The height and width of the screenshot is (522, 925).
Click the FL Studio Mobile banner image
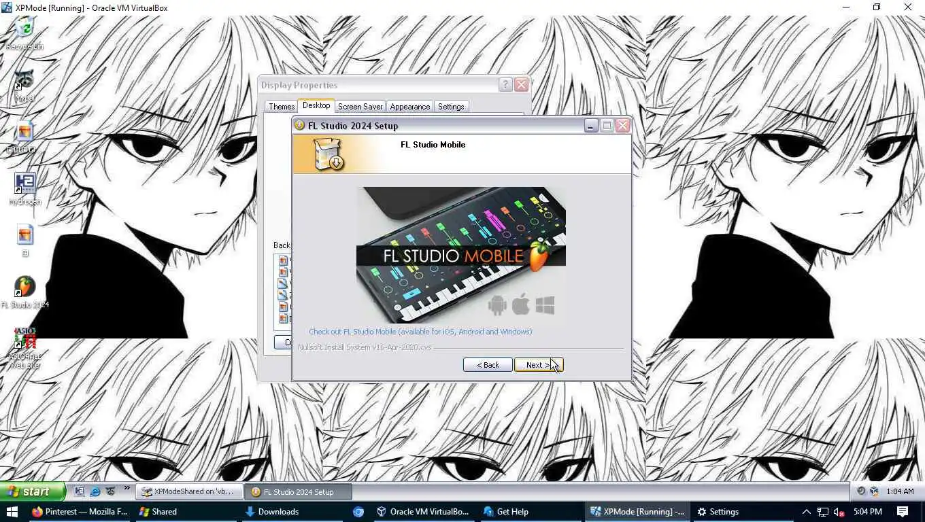[461, 255]
